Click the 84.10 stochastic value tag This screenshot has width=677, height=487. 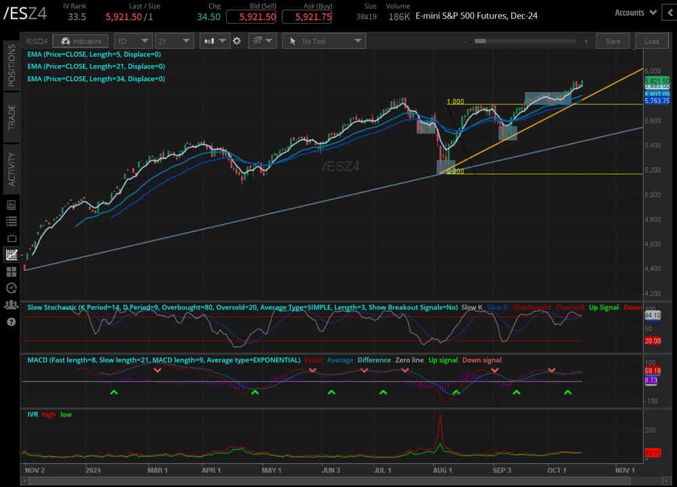click(653, 316)
